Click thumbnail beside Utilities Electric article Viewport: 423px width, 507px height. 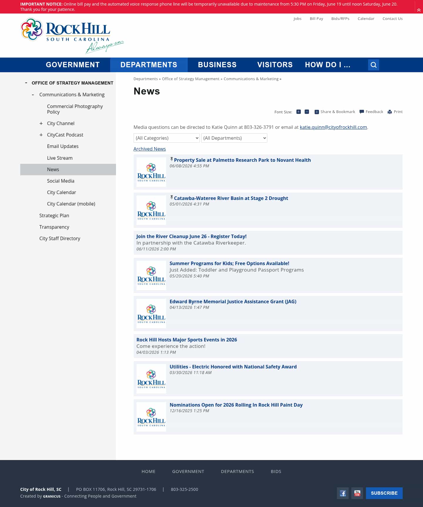tap(151, 379)
